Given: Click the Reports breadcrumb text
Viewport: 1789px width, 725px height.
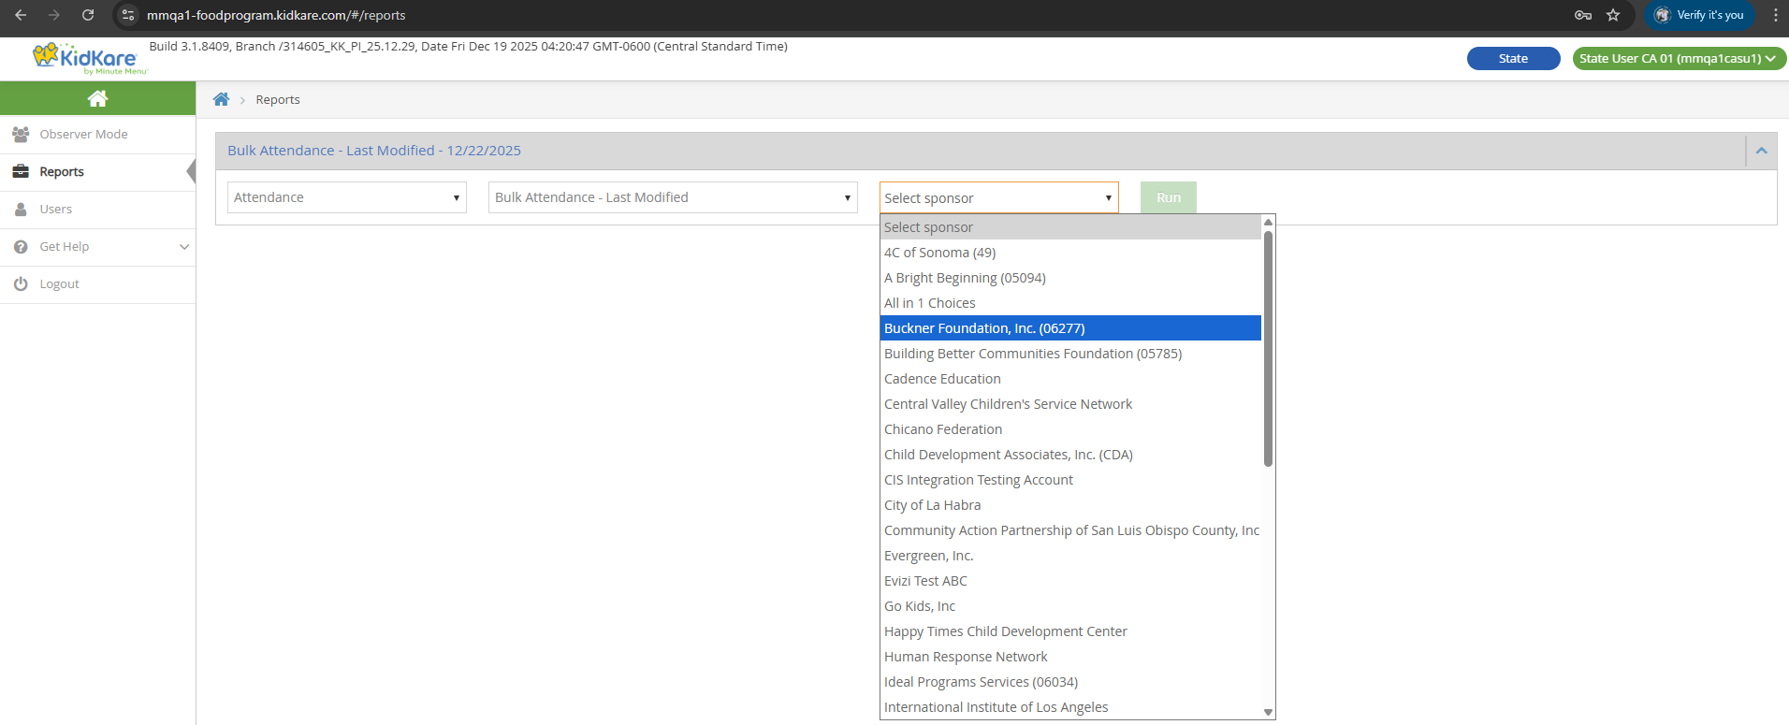Looking at the screenshot, I should [278, 99].
